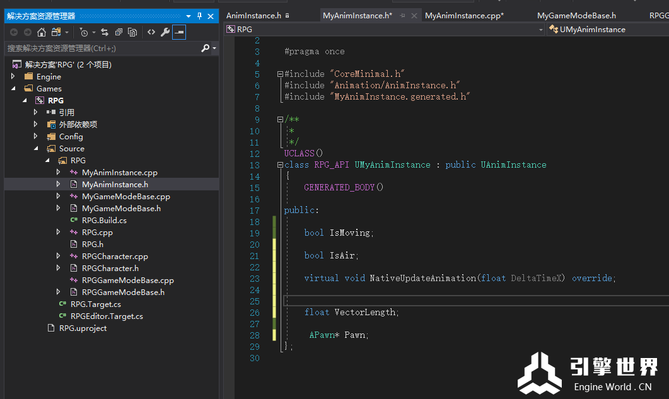Switch to the MyAnimInstance.h tab
The height and width of the screenshot is (399, 669).
[x=357, y=15]
